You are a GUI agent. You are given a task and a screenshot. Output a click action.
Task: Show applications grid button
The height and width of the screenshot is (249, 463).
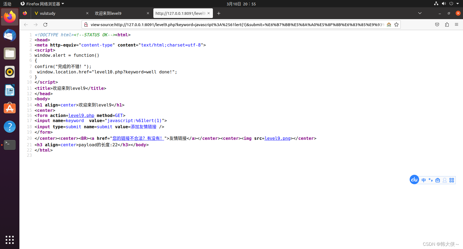[10, 240]
